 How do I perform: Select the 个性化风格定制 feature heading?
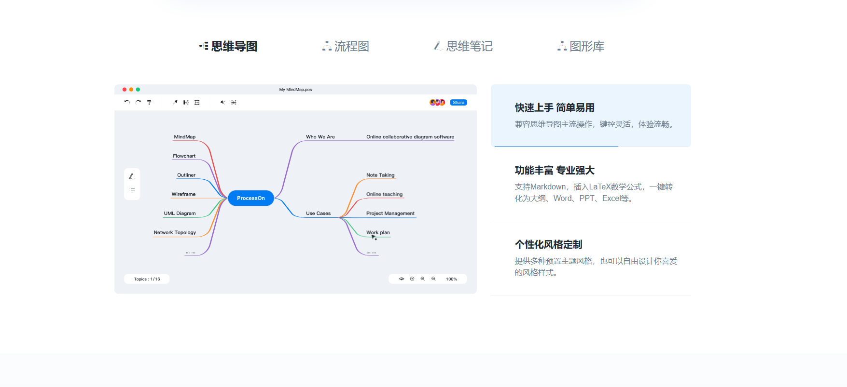click(548, 244)
